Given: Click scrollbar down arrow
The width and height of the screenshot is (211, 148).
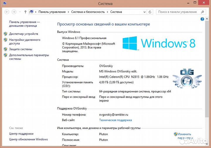Looking at the screenshot, I should 207,144.
